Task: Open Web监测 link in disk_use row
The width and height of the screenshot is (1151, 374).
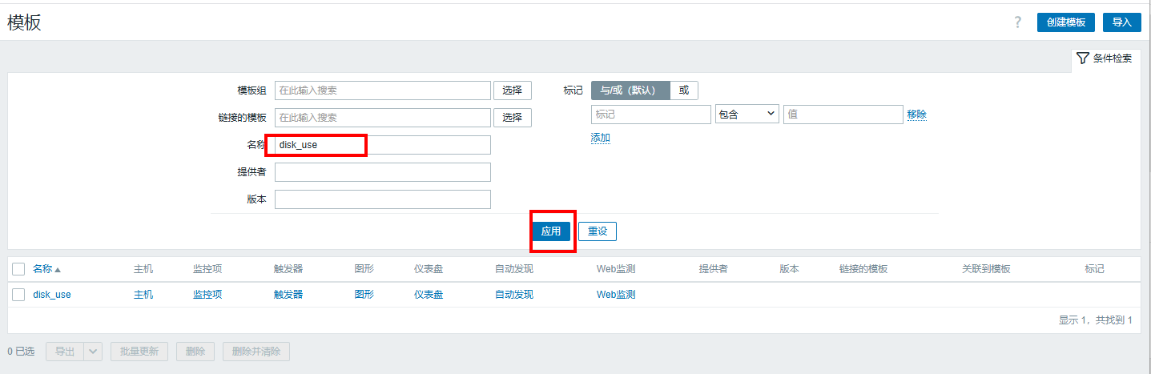Action: pos(616,295)
